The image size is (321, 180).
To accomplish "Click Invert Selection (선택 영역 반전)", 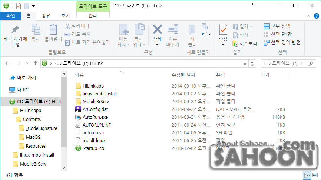I will tap(282, 42).
